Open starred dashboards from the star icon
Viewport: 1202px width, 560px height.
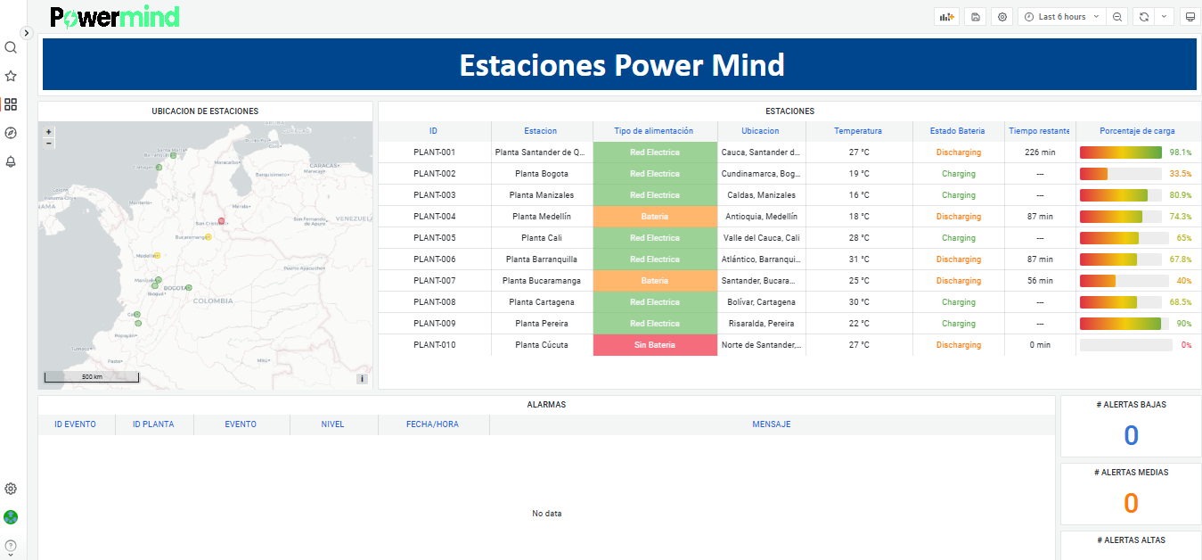click(x=11, y=76)
